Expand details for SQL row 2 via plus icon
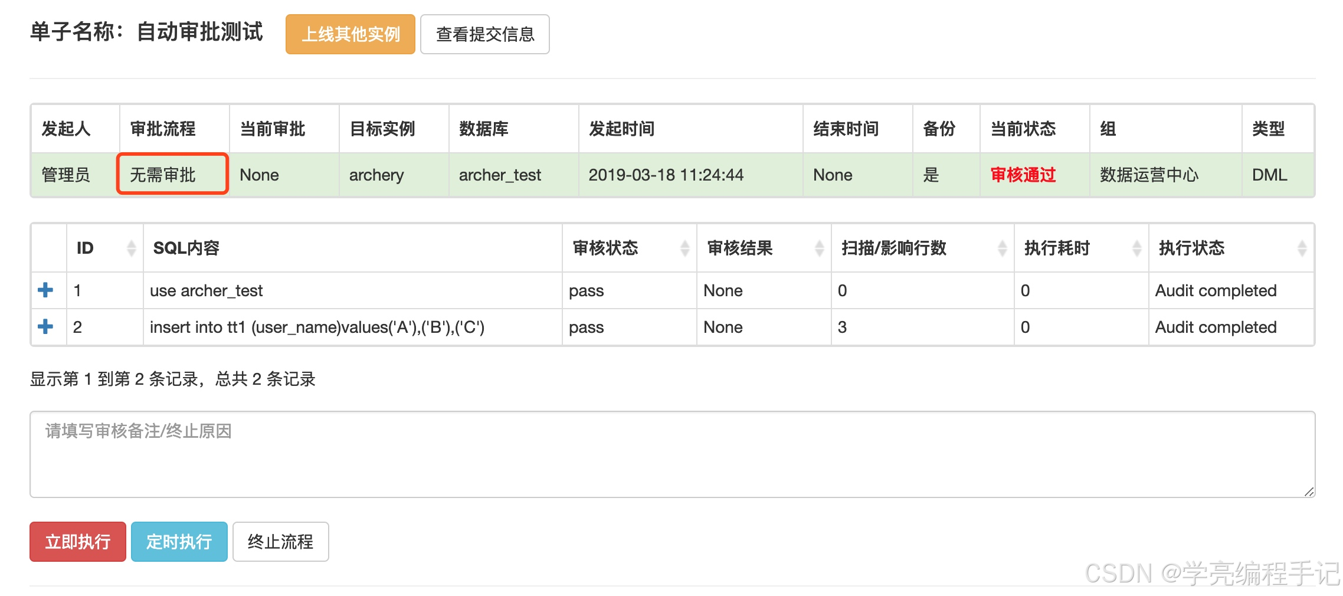This screenshot has height=596, width=1343. 47,327
